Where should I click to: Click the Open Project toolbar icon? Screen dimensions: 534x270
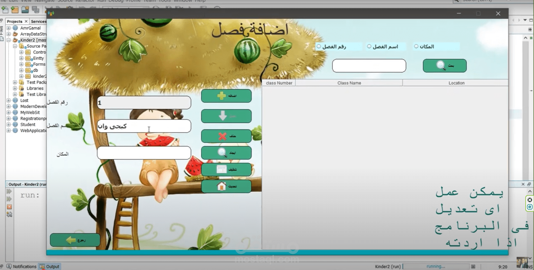coord(25,10)
